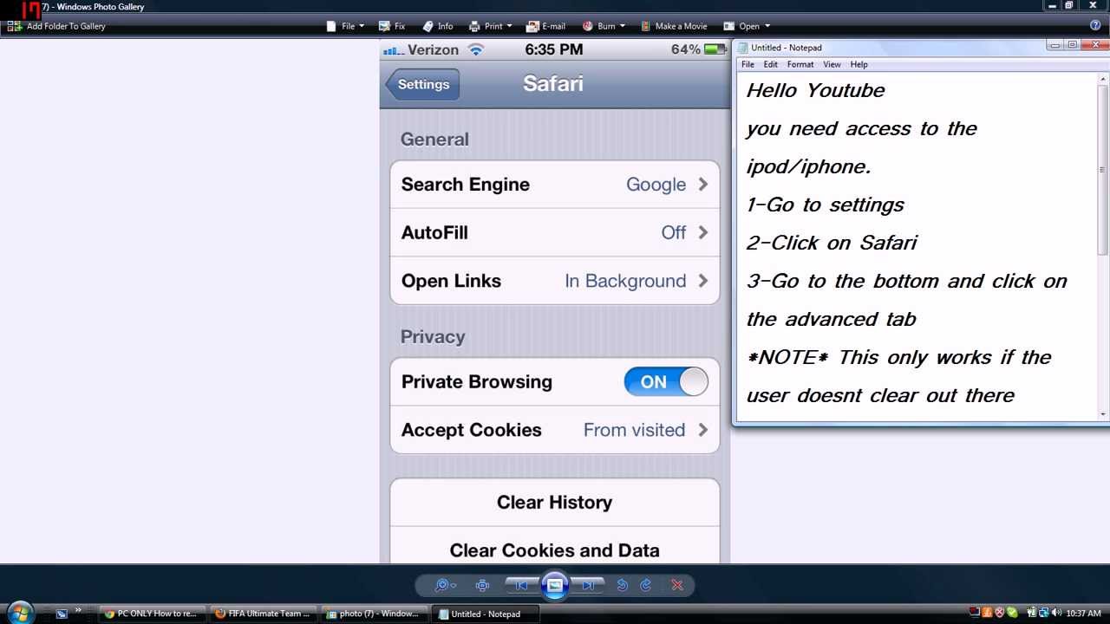The height and width of the screenshot is (624, 1110).
Task: Open the File menu in Photo Gallery
Action: coord(345,26)
